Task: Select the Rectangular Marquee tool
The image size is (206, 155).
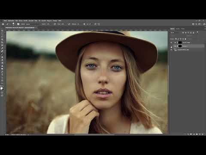Action: pyautogui.click(x=2, y=34)
